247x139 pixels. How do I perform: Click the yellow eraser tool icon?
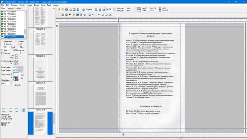click(x=74, y=15)
